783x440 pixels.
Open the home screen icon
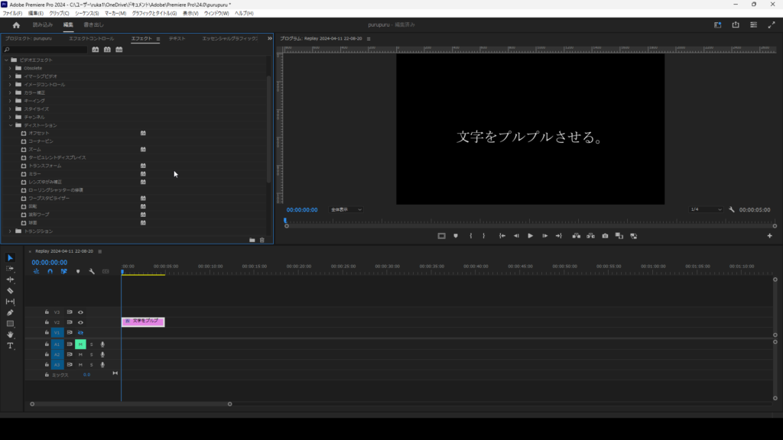(16, 25)
